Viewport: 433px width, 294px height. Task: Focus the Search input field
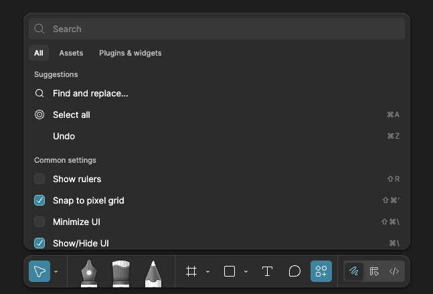coord(217,29)
